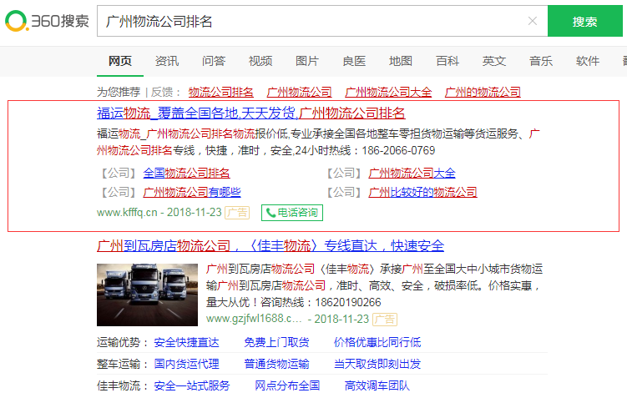Viewport: 627px width, 403px height.
Task: Switch to the 资讯 tab
Action: tap(167, 61)
